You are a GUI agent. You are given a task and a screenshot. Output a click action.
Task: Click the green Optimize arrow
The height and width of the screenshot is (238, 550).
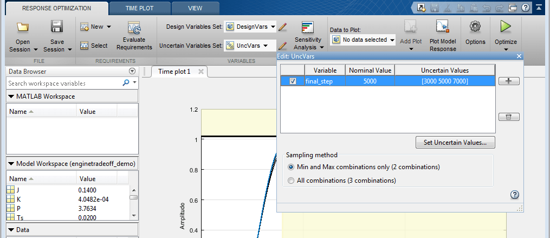pos(506,27)
